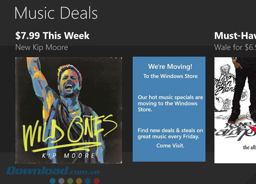Click the "Wale for $6.9" subtitle
The image size is (256, 184).
[x=235, y=47]
